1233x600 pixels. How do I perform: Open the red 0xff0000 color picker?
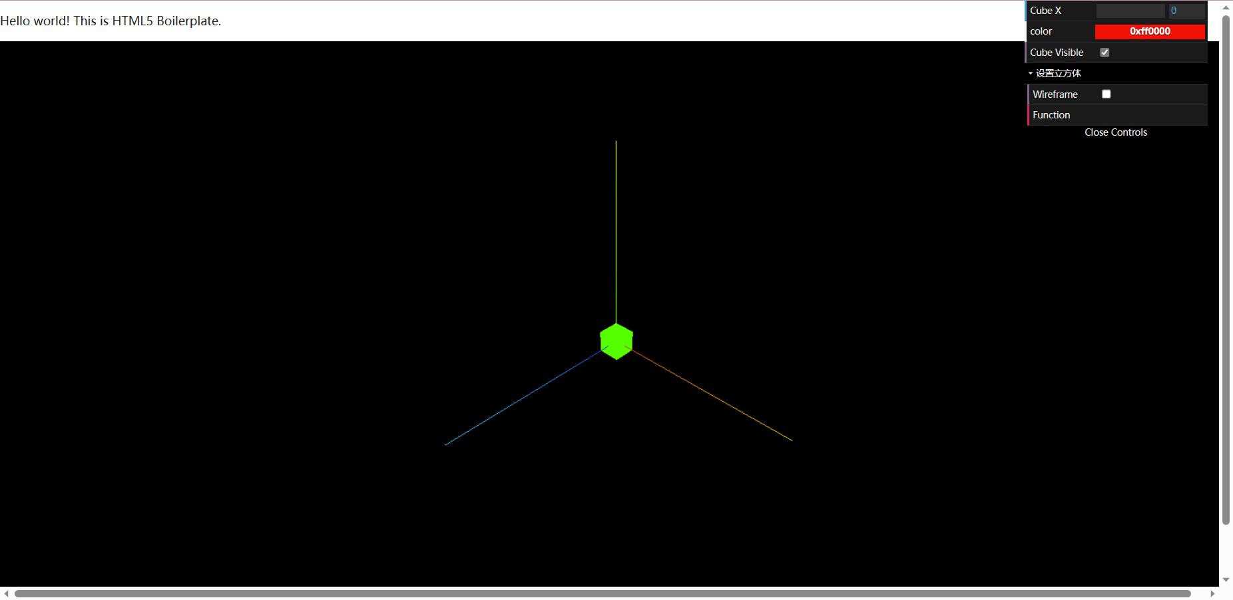coord(1150,31)
